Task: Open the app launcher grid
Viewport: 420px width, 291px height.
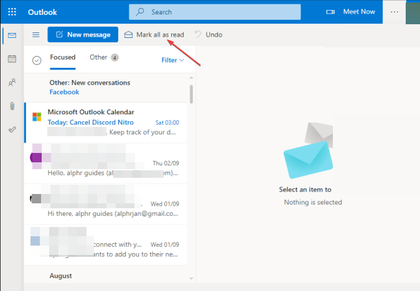Action: (x=12, y=12)
